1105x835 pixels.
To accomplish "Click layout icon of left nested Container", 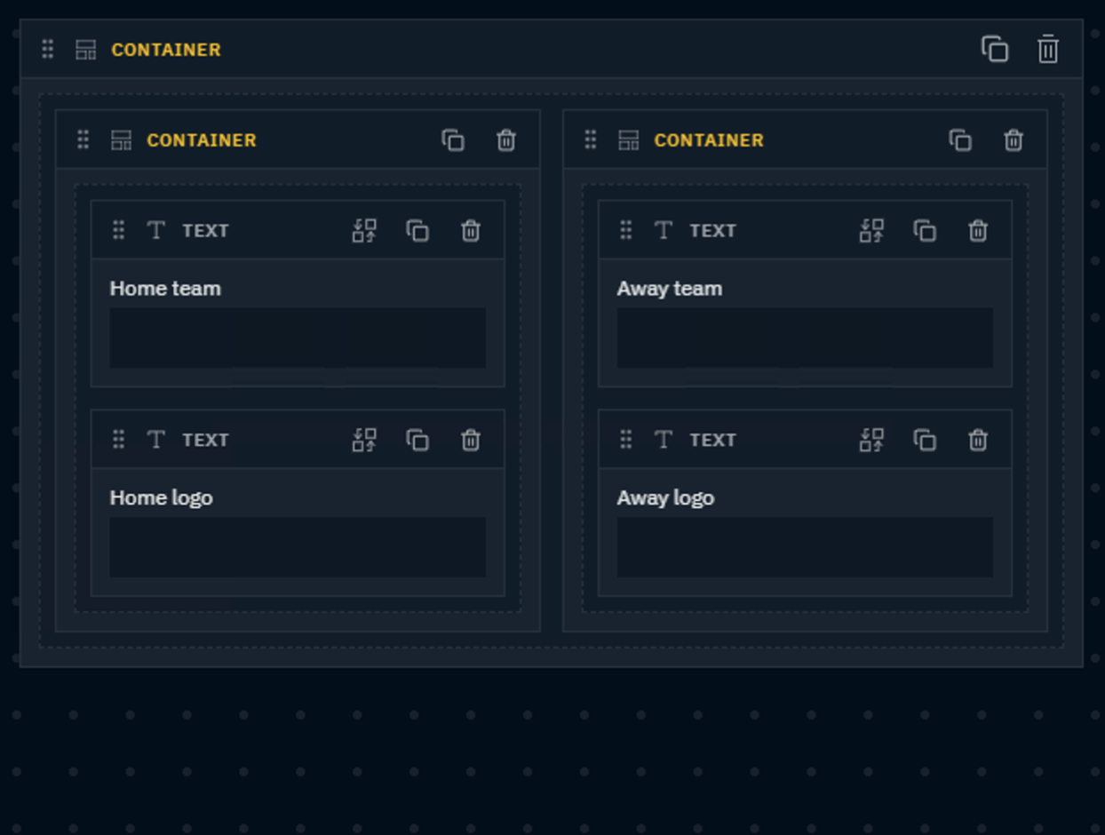I will point(121,140).
